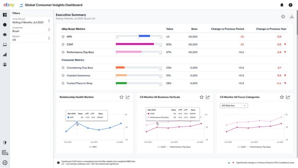
Task: Click the Base column header
Action: tap(194, 29)
